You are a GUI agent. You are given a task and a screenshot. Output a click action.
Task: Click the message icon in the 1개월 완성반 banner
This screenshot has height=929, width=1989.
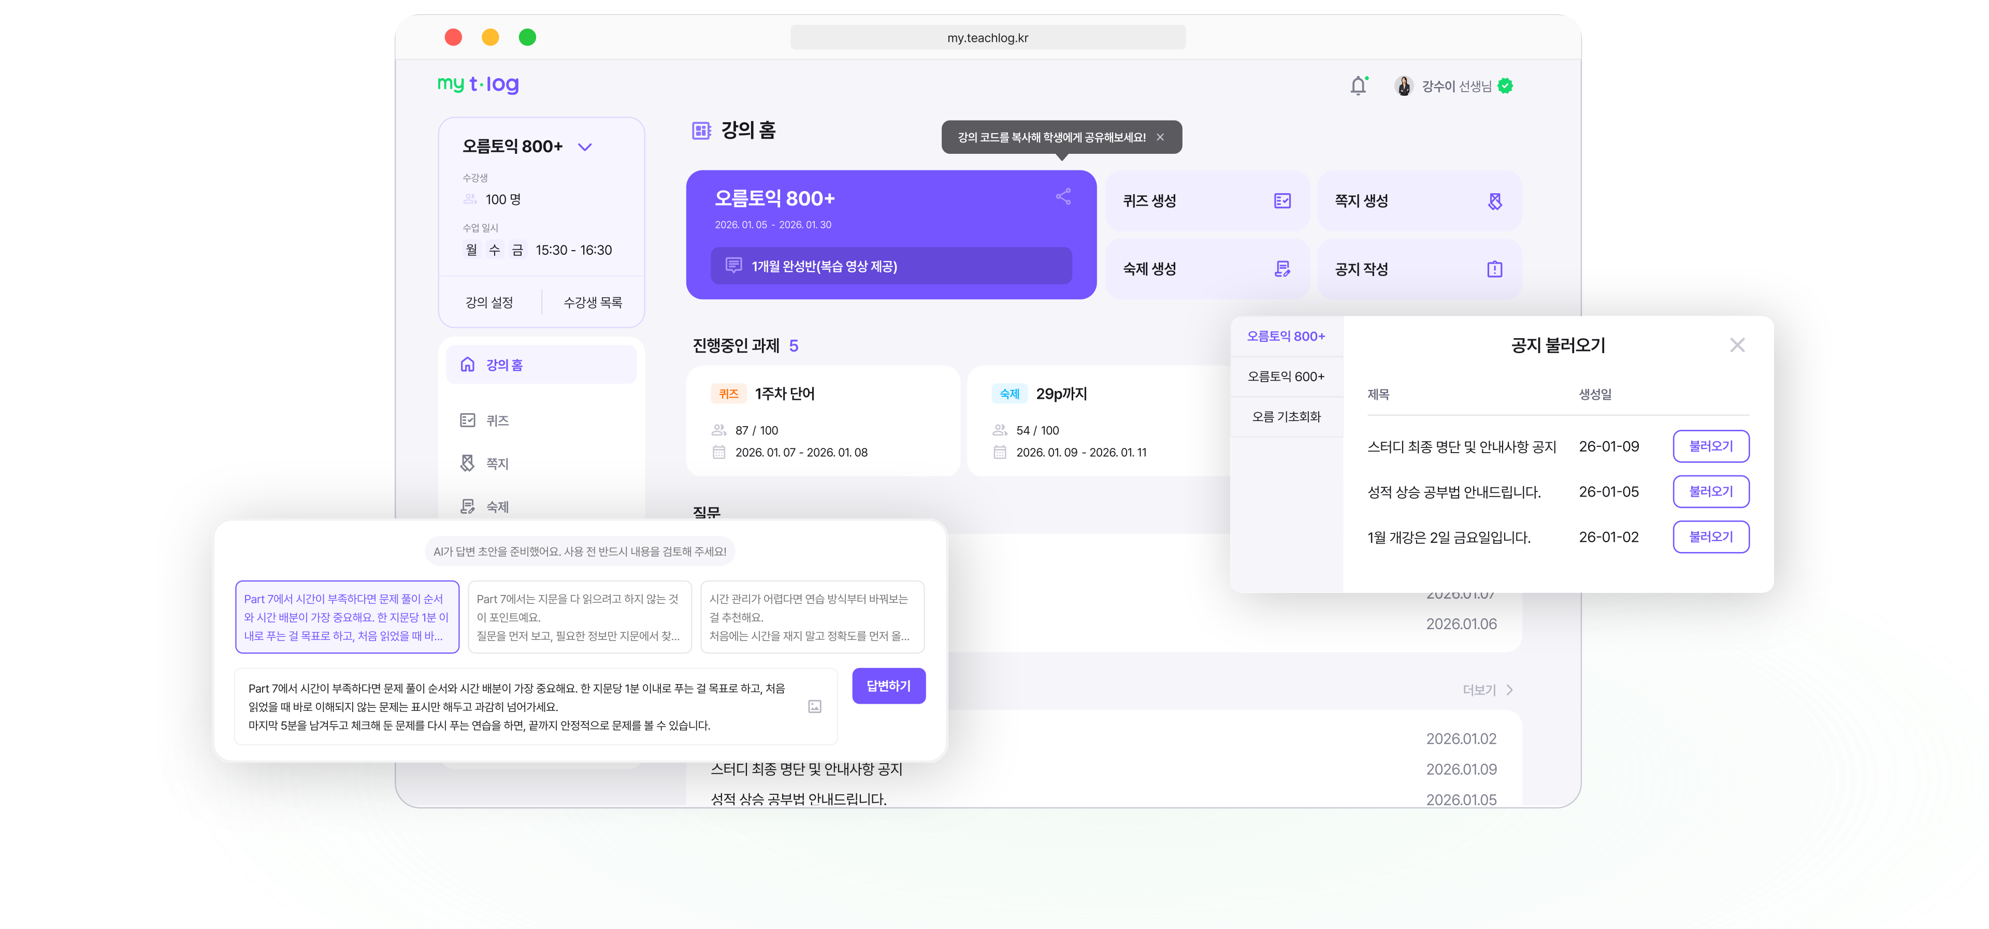click(x=733, y=266)
